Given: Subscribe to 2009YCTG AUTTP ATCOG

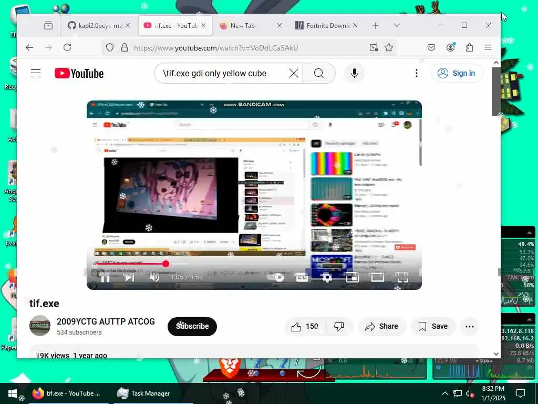Looking at the screenshot, I should click(192, 326).
